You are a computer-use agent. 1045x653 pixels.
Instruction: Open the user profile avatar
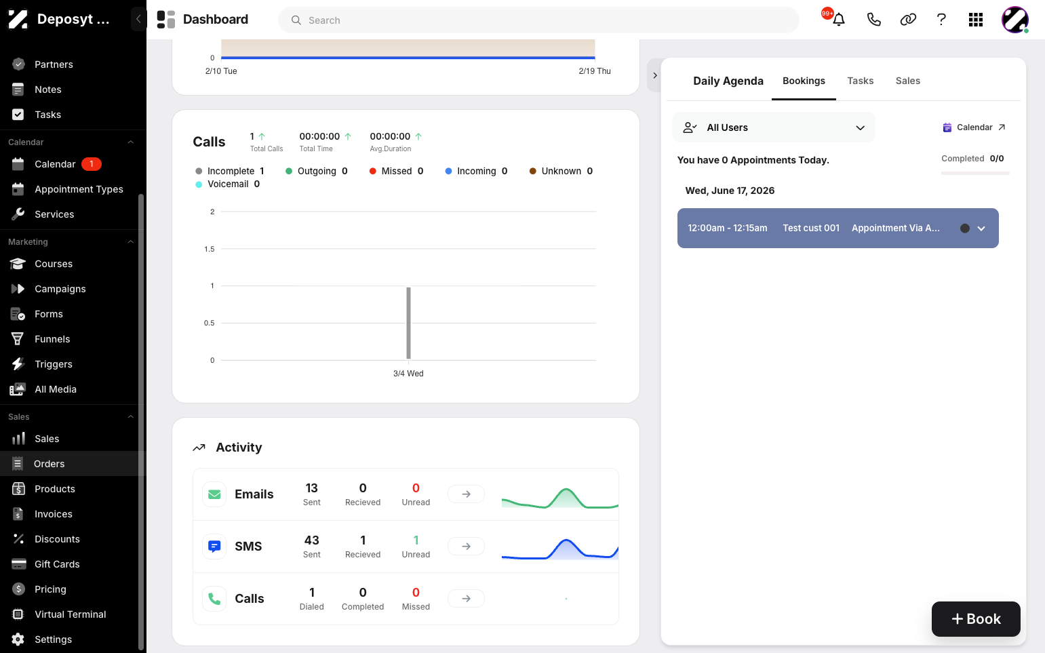point(1015,20)
